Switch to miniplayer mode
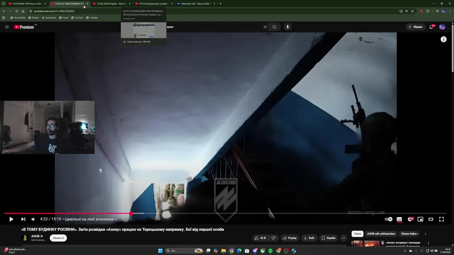 tap(420, 219)
